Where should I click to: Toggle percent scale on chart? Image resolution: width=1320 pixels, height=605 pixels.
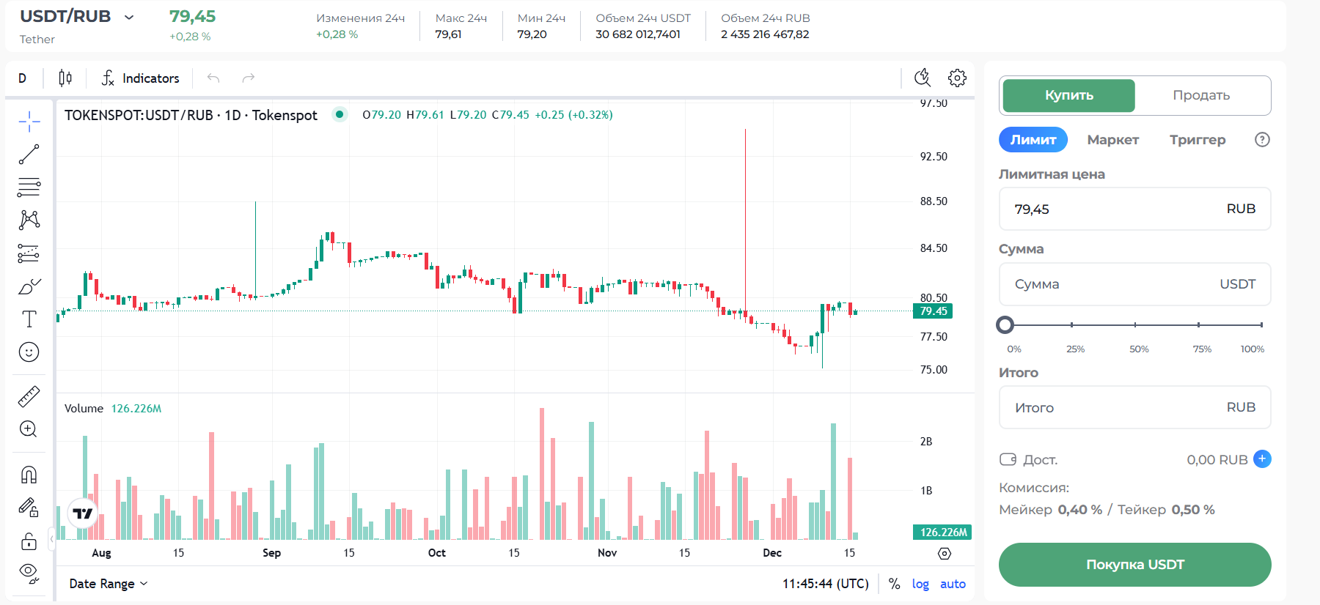[x=894, y=584]
